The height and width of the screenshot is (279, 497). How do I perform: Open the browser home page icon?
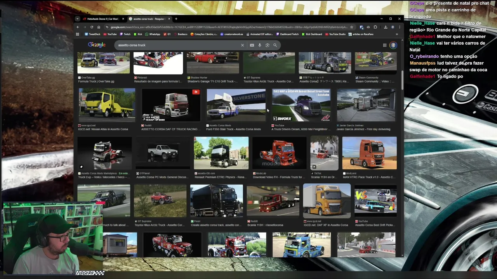[99, 27]
